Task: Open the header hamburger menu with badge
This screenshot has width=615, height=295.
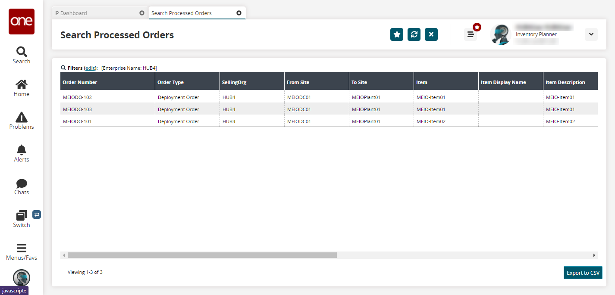Action: [x=471, y=34]
